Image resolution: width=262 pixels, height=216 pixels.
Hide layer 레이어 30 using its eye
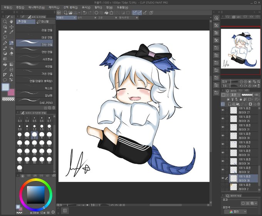[223, 136]
